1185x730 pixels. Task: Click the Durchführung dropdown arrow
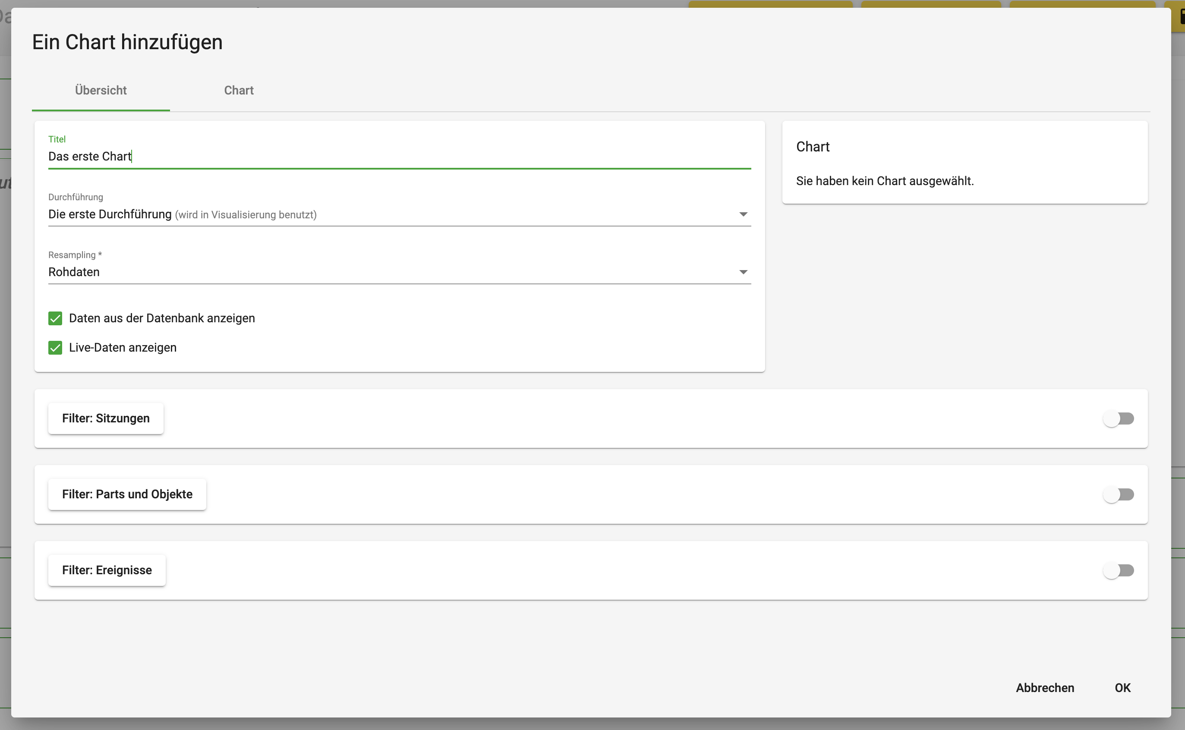coord(743,214)
